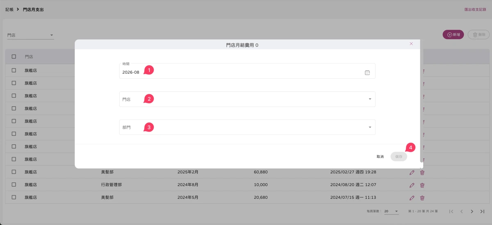Viewport: 492px width, 225px height.
Task: Click the 刪除 button beside 新增
Action: 478,35
